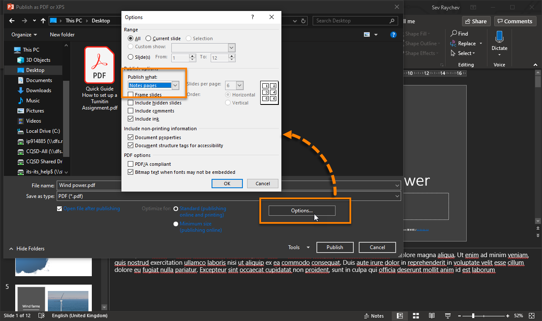Open the Publish what dropdown
542x321 pixels.
(175, 85)
